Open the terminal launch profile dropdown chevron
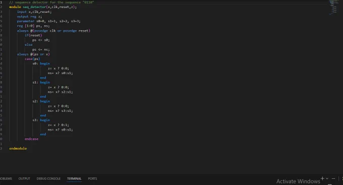The image size is (343, 185). 327,178
